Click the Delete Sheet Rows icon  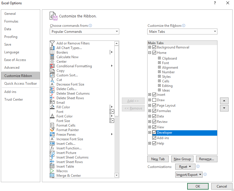[x=52, y=98]
